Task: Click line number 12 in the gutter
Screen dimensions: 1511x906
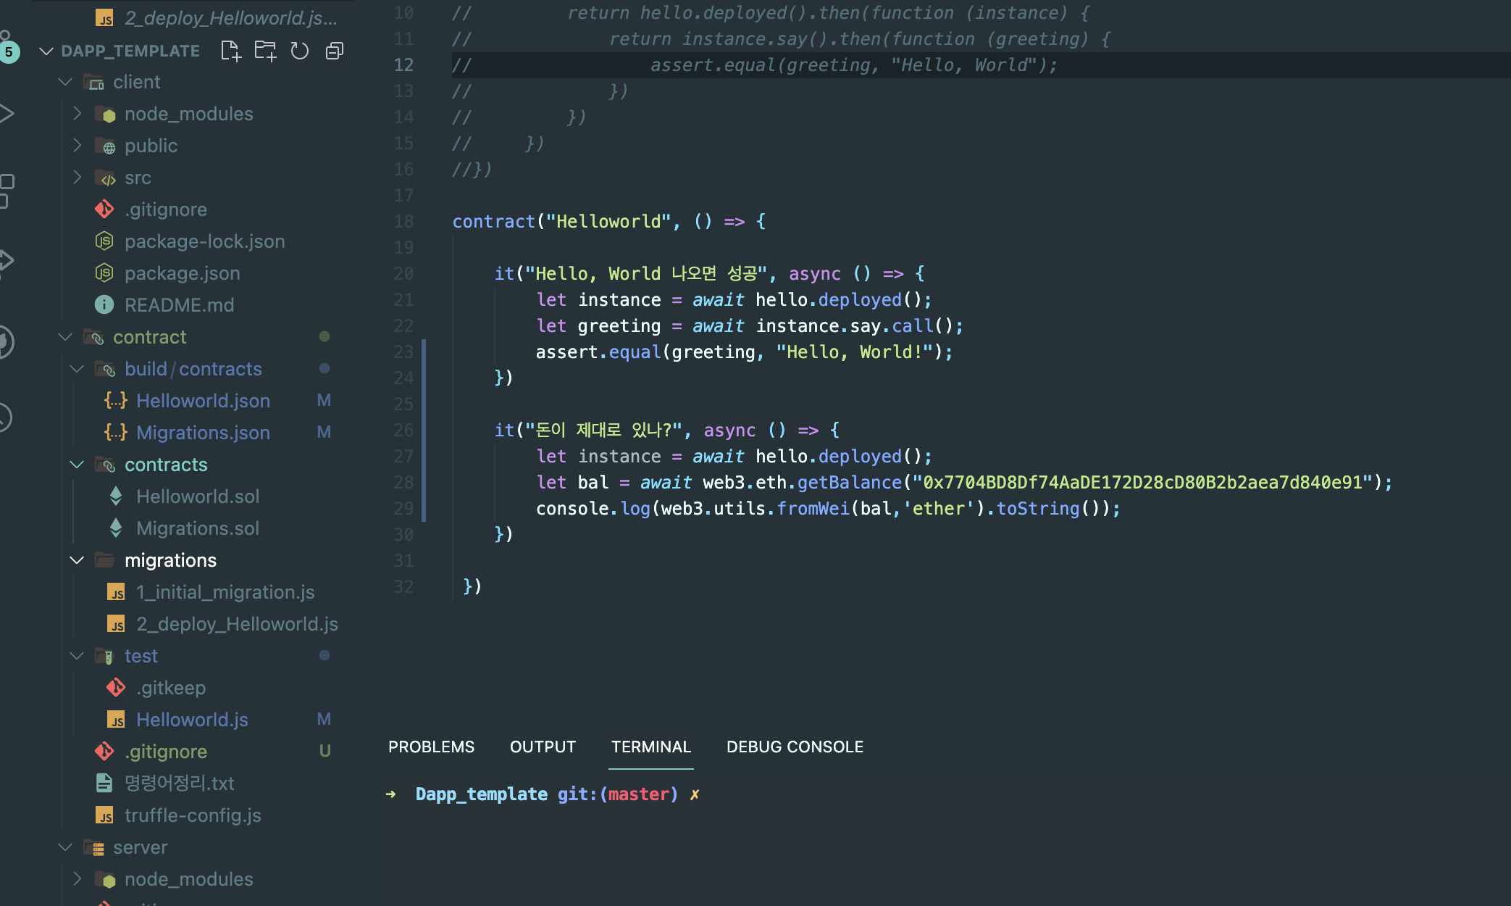Action: click(403, 65)
